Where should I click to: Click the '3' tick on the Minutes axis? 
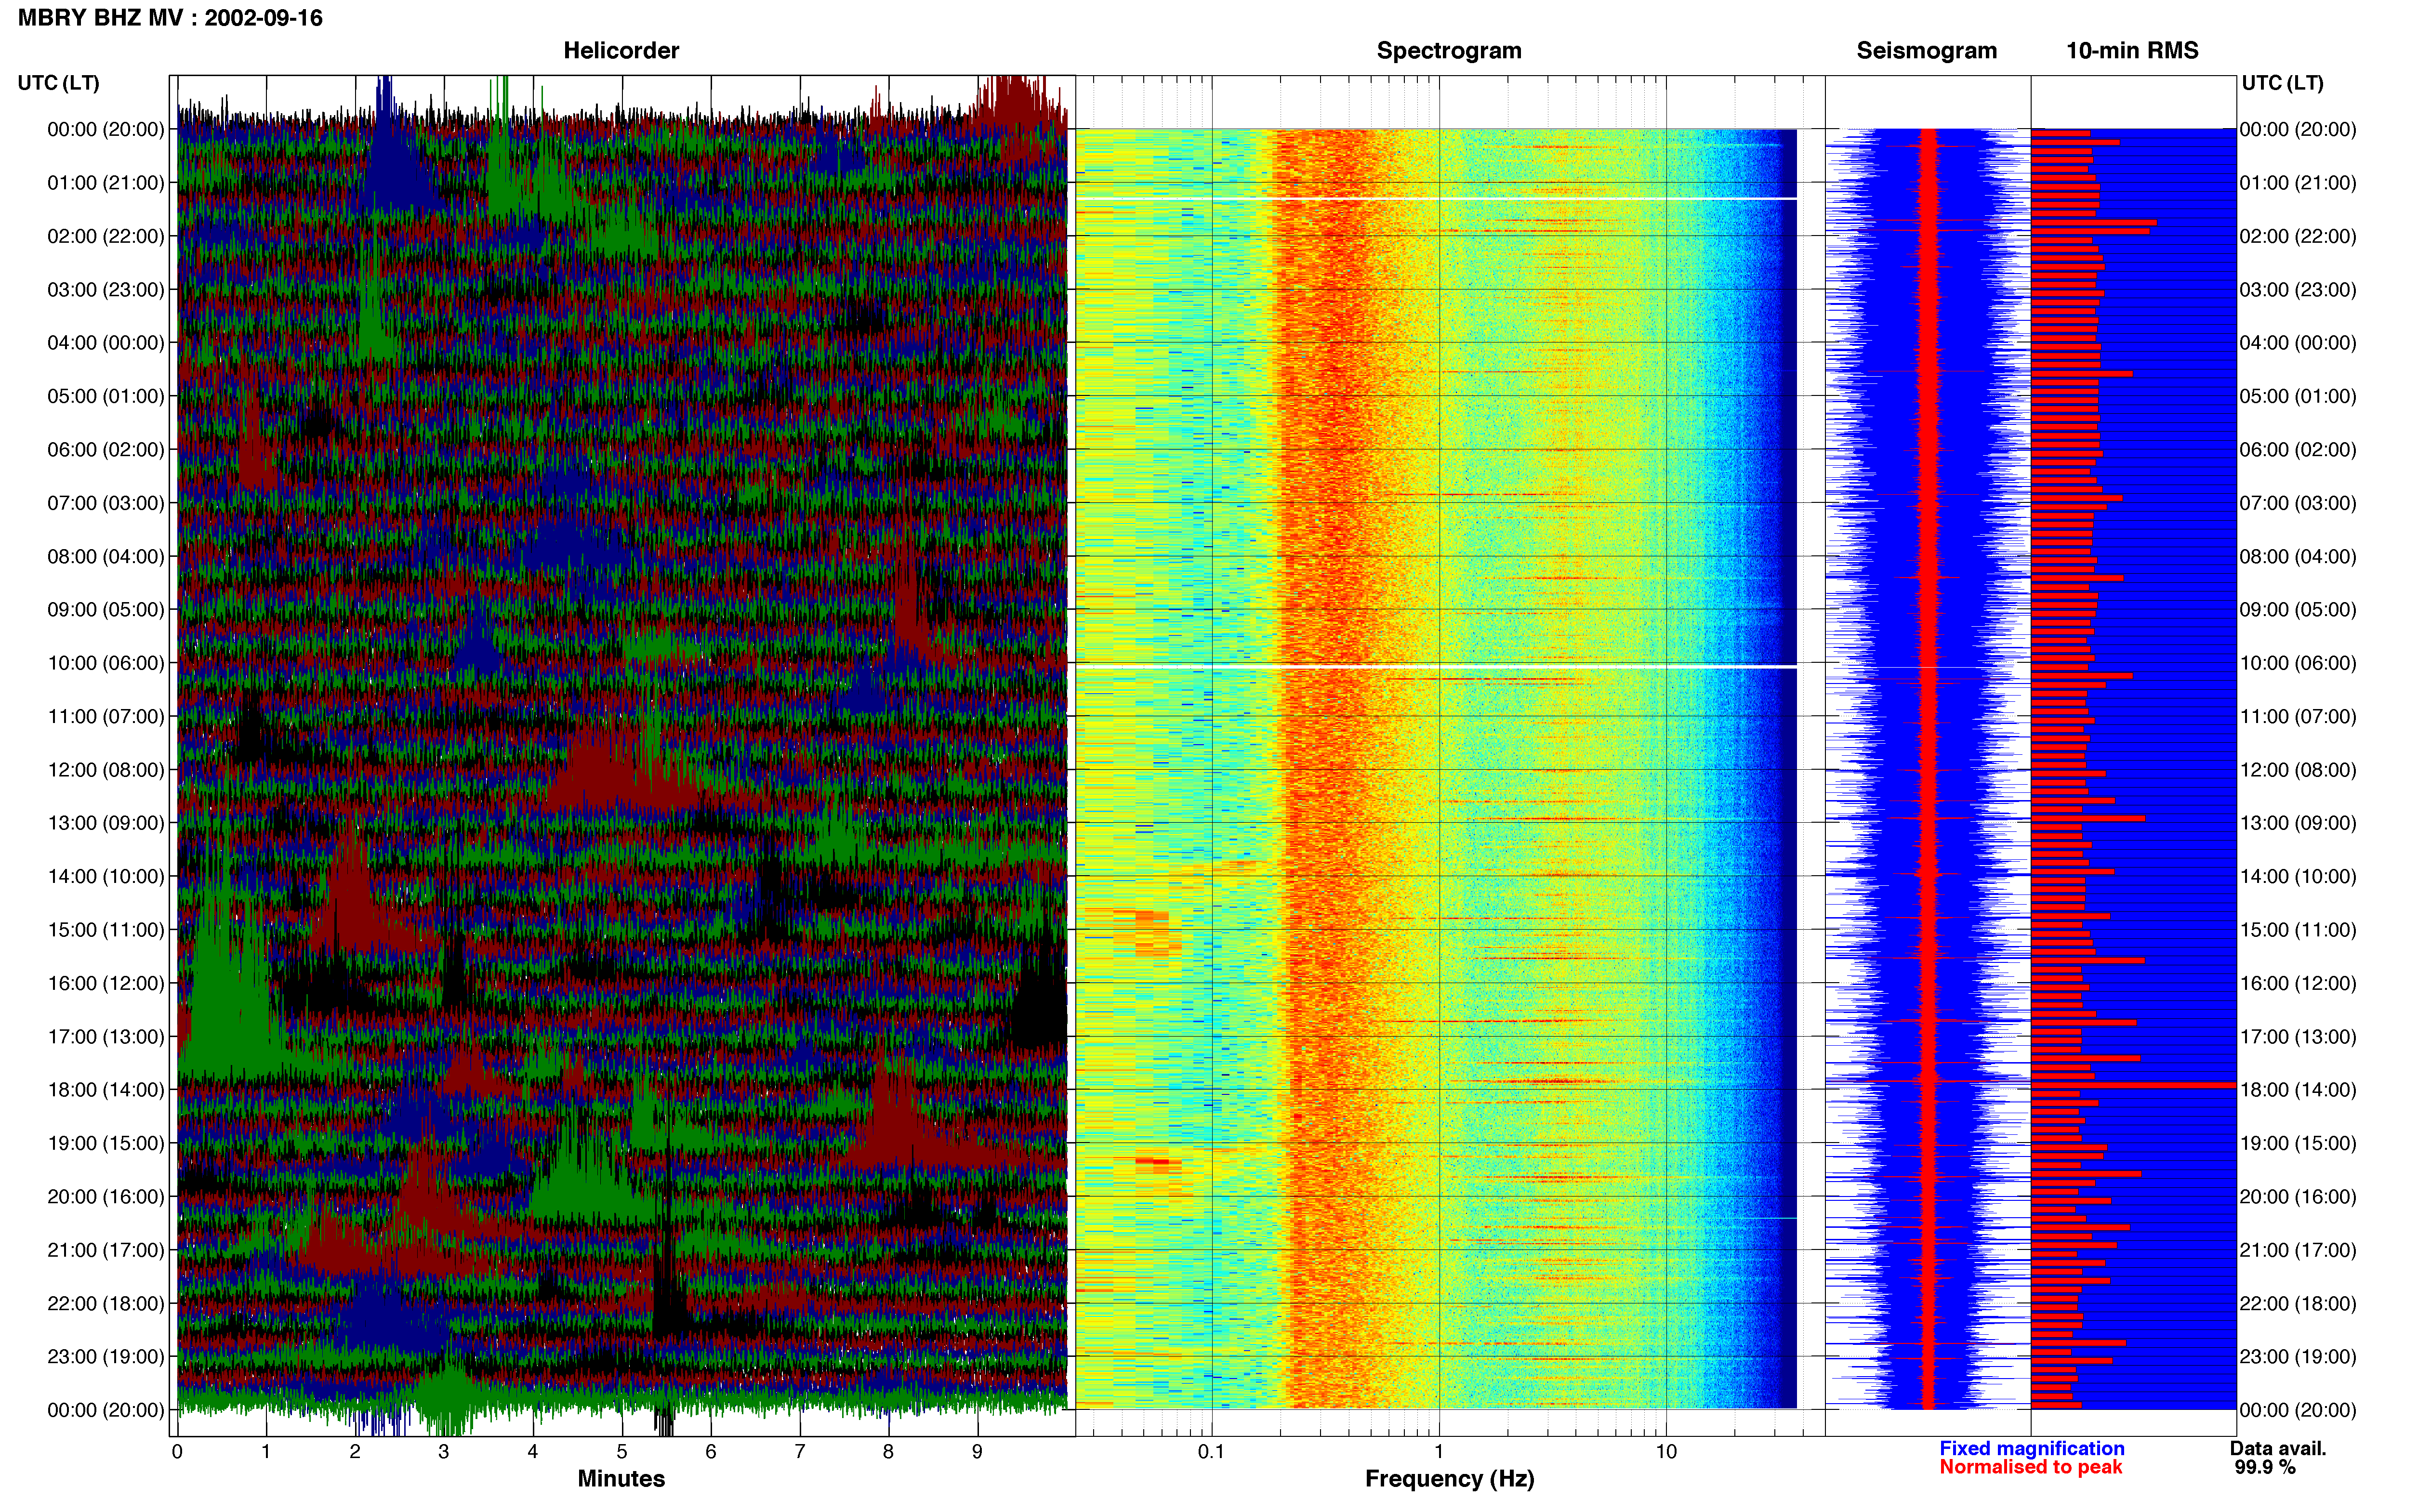(x=444, y=1452)
